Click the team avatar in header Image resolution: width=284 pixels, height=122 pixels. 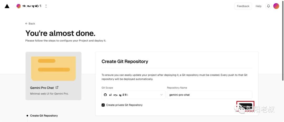(x=19, y=6)
